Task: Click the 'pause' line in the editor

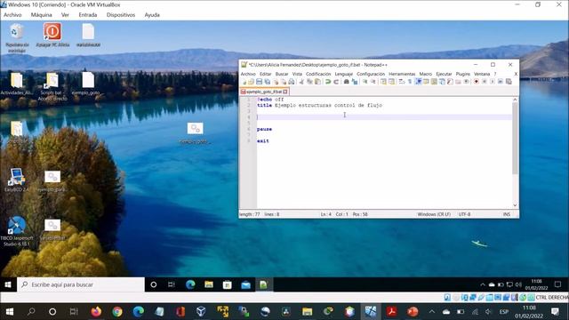Action: (264, 129)
